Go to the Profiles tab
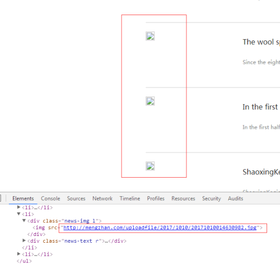The height and width of the screenshot is (264, 280). click(156, 198)
